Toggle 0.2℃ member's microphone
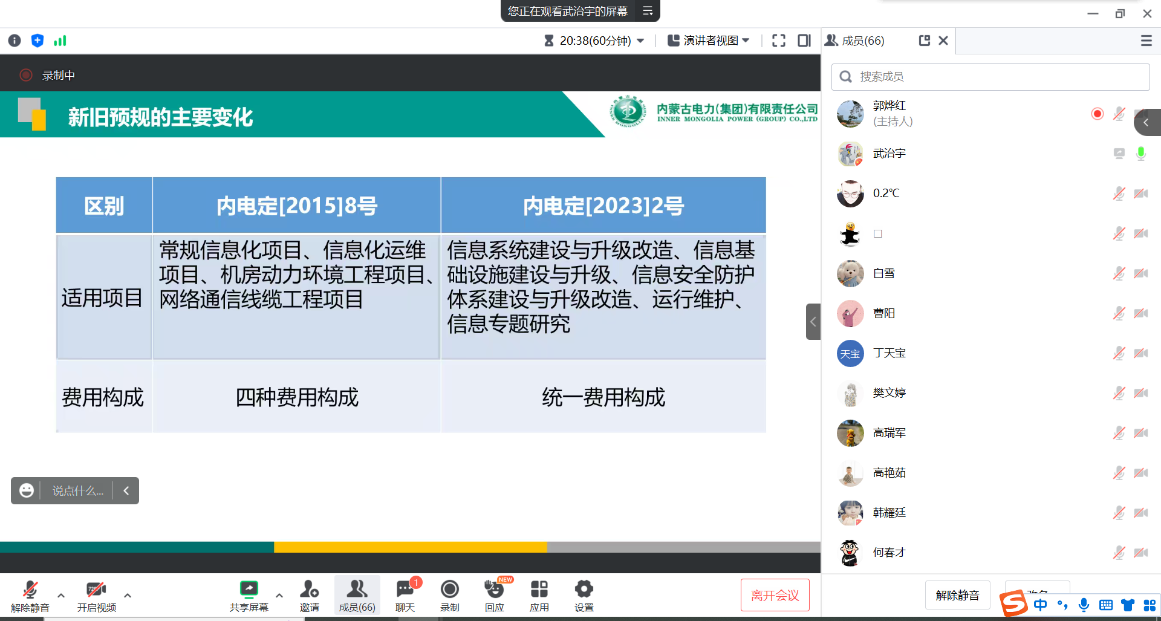This screenshot has width=1161, height=621. [x=1119, y=193]
